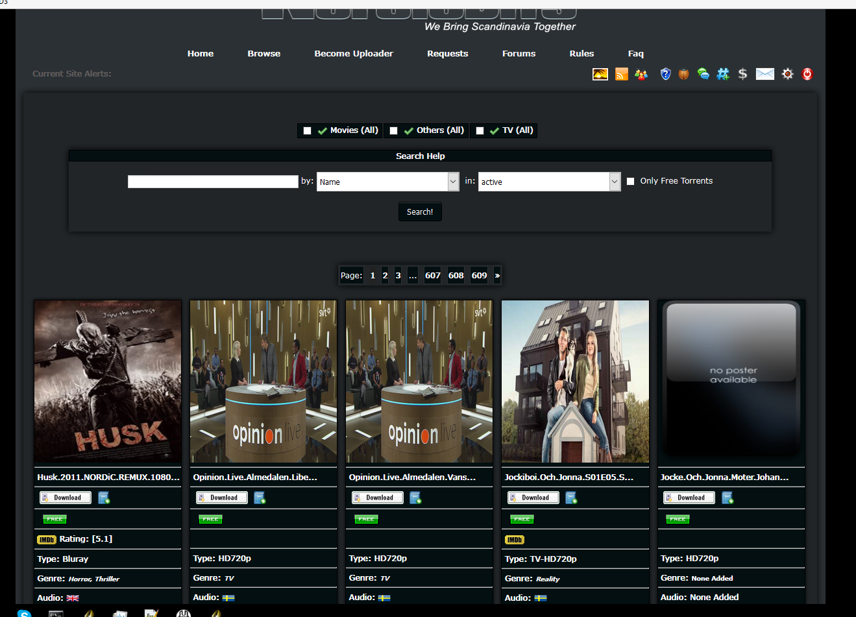This screenshot has width=856, height=617.
Task: Open the orange RSS feed icon
Action: 621,74
